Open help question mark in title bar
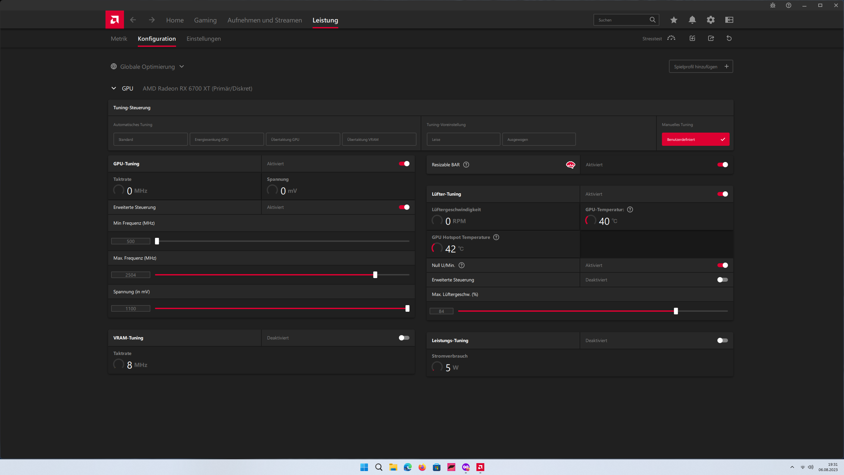 click(789, 5)
